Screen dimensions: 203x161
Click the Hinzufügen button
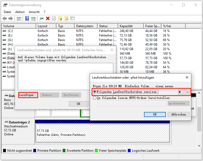click(28, 95)
